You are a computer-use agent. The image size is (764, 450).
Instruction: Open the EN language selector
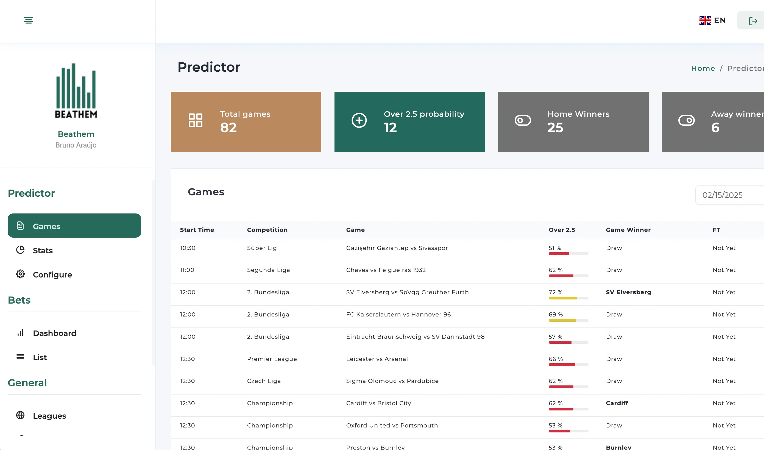[712, 20]
